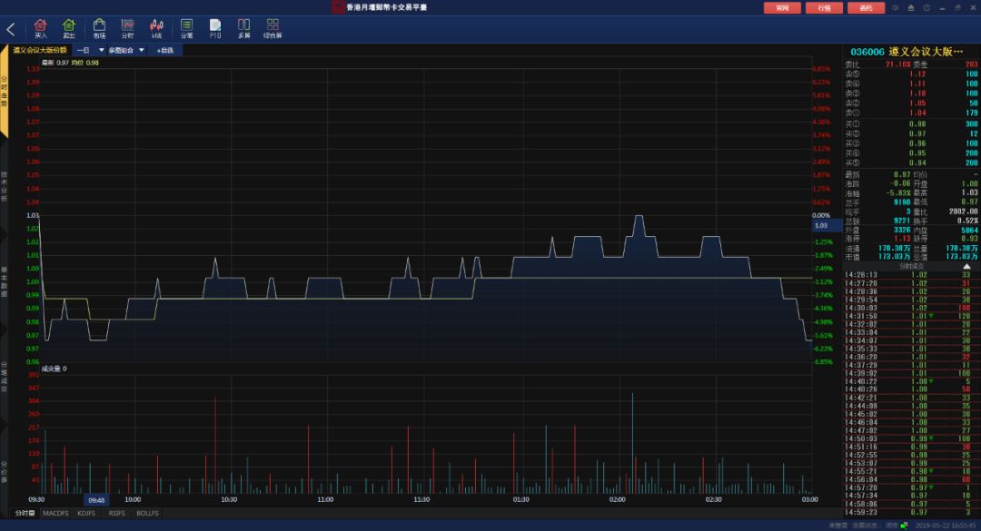Click the last trade row 14:59:23
This screenshot has width=981, height=531.
coord(910,512)
